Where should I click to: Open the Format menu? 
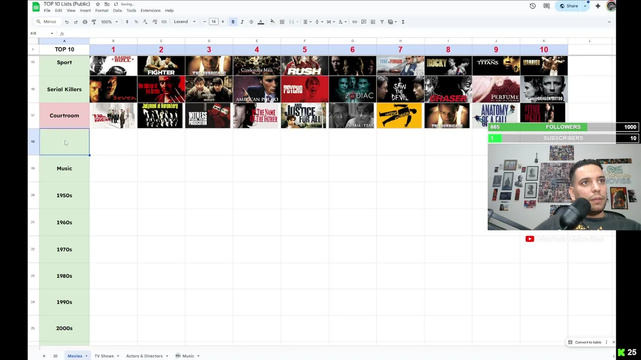pos(102,10)
